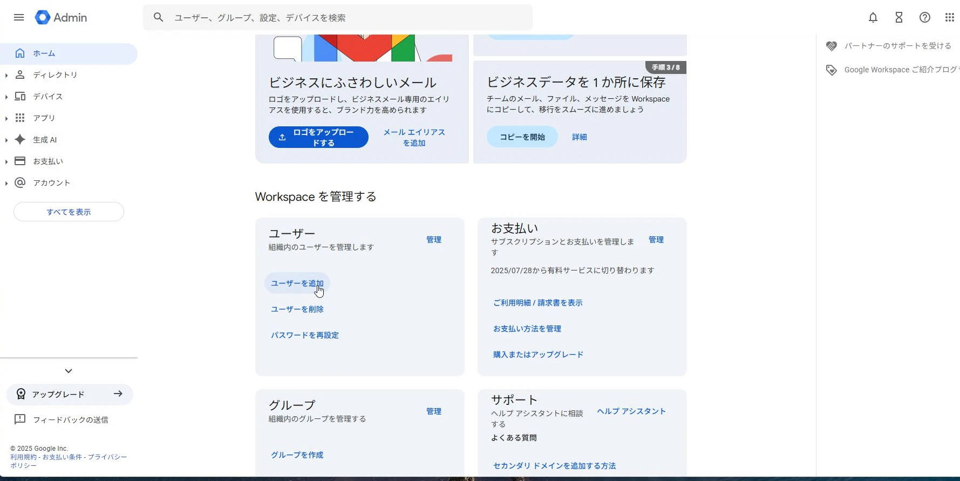
Task: Select アカウント in the sidebar
Action: click(x=69, y=183)
